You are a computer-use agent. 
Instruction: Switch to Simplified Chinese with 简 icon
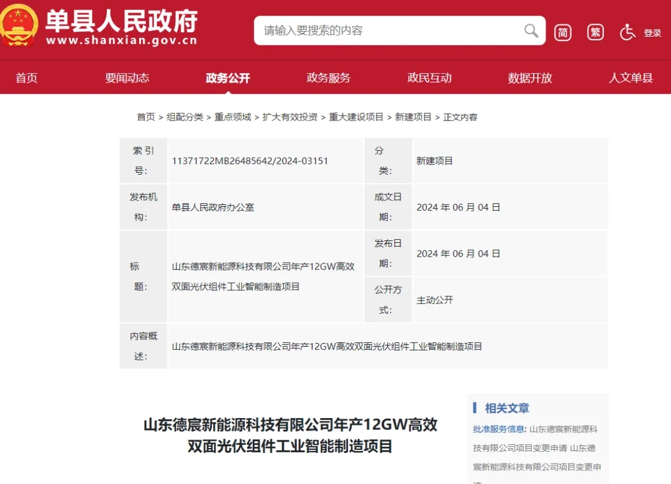point(563,32)
